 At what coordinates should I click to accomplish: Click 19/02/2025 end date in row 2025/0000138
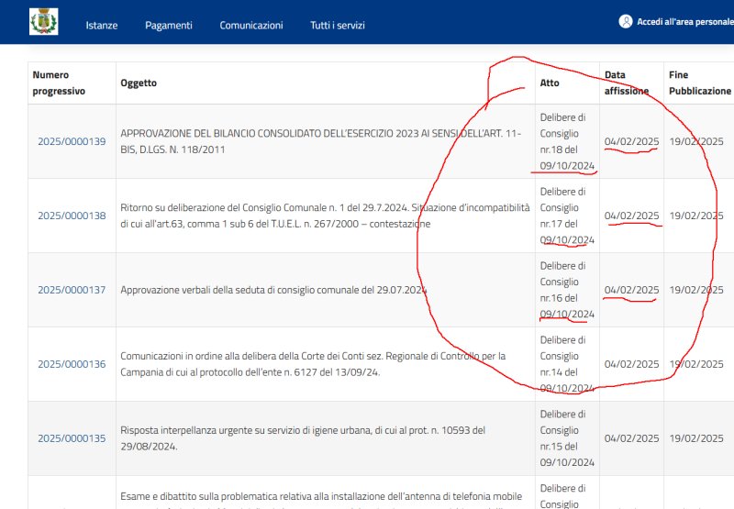[x=696, y=216]
